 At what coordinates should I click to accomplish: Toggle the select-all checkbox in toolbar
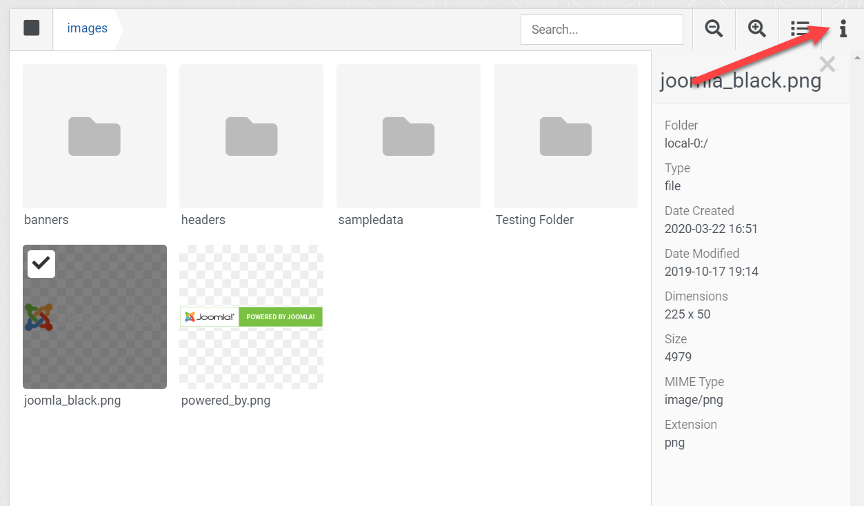click(31, 28)
